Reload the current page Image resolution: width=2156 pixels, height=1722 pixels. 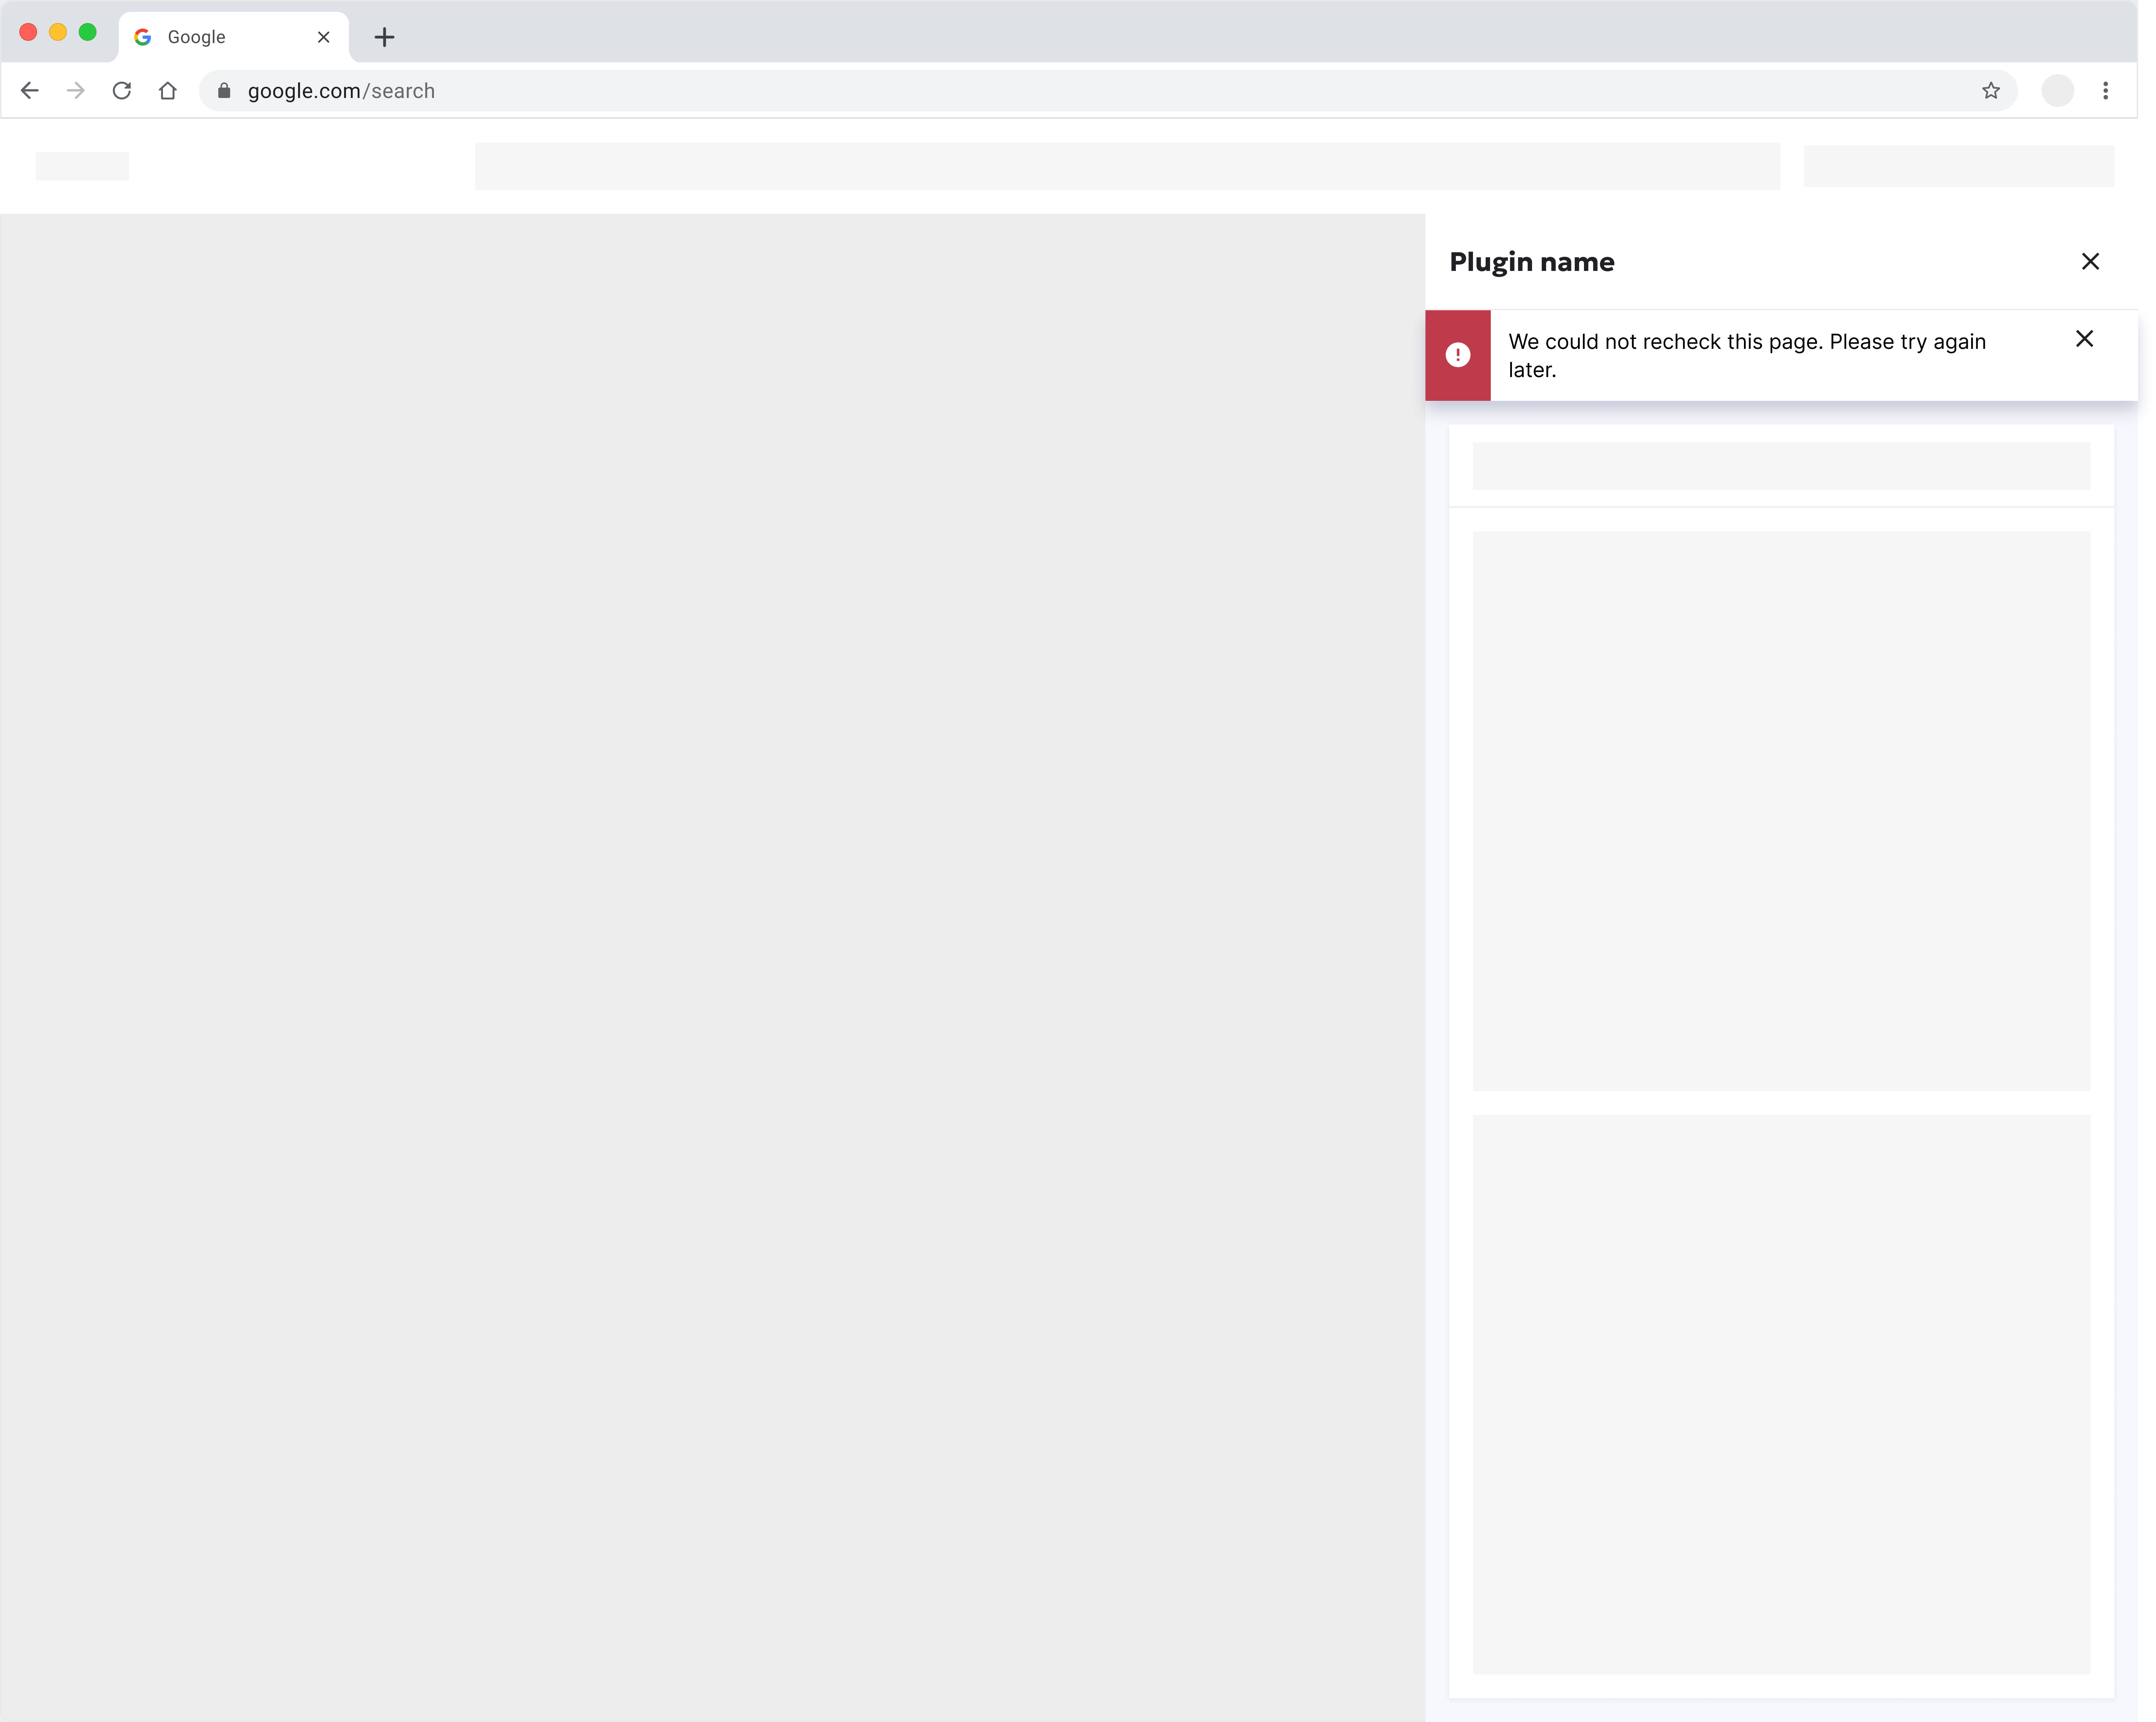122,91
